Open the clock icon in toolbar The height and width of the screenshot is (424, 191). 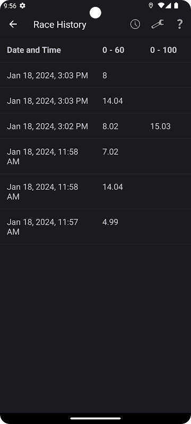coord(135,24)
